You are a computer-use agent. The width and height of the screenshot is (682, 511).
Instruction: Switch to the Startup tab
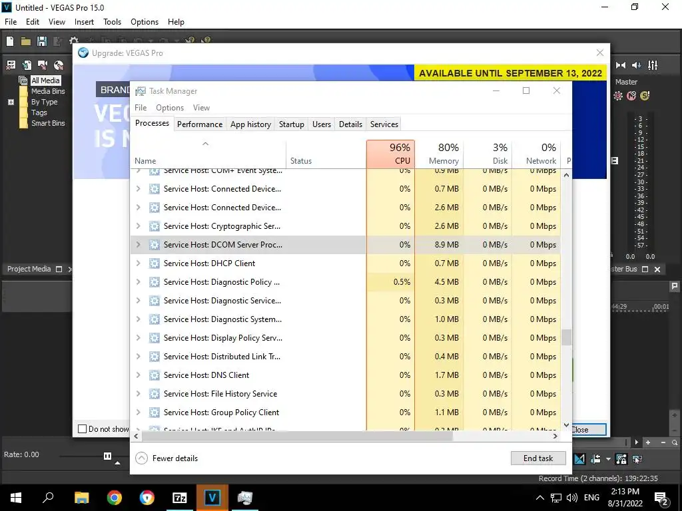coord(292,124)
